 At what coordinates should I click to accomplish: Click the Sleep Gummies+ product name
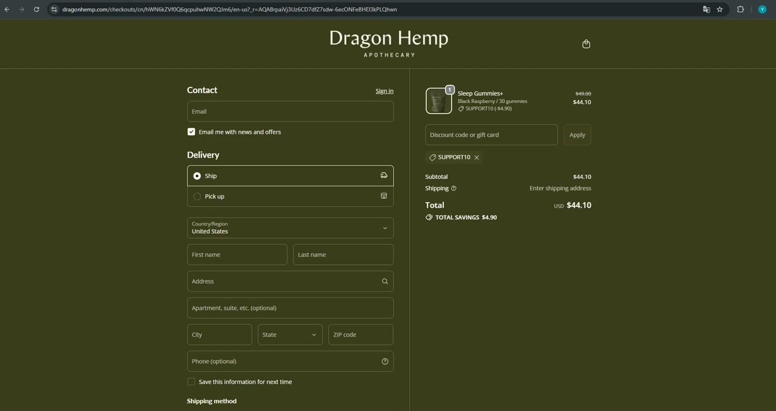(481, 94)
